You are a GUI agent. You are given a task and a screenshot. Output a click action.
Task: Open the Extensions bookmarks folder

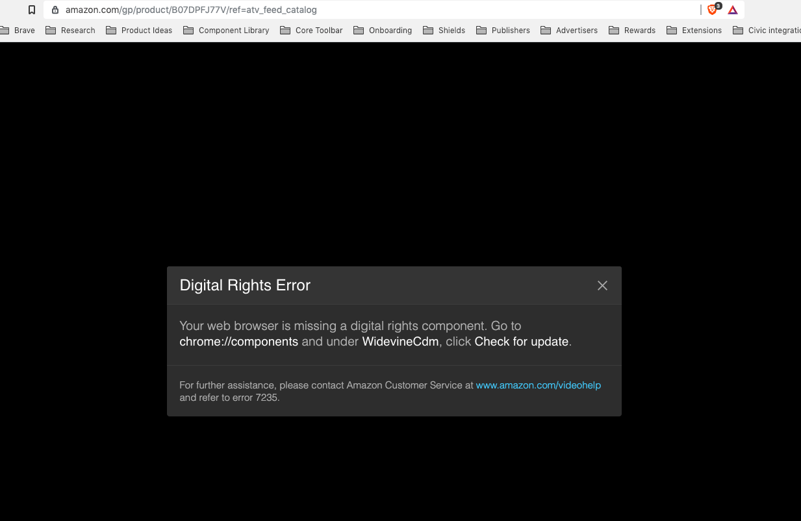coord(694,30)
